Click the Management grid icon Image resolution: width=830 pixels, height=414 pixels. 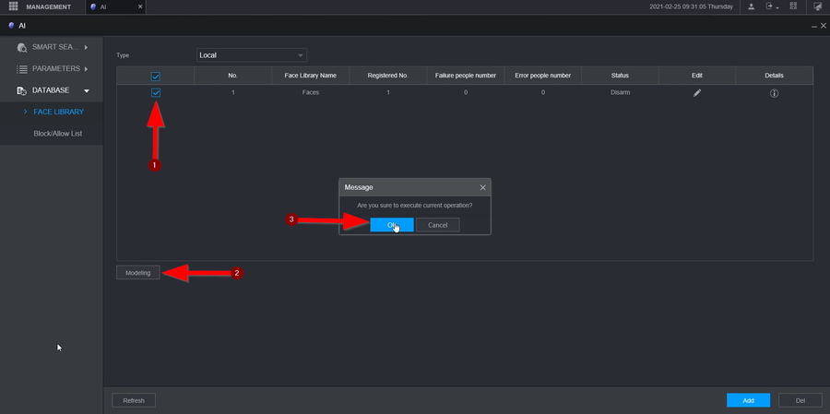[x=13, y=6]
